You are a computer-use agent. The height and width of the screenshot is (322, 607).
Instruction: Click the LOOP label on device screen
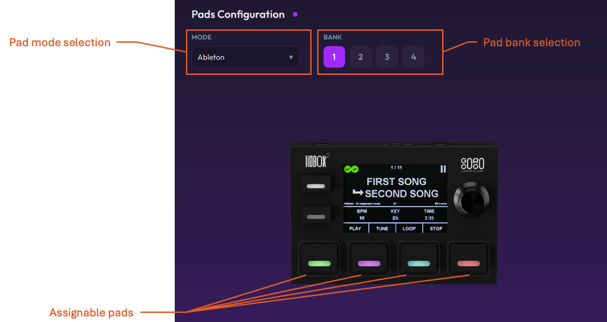point(409,229)
